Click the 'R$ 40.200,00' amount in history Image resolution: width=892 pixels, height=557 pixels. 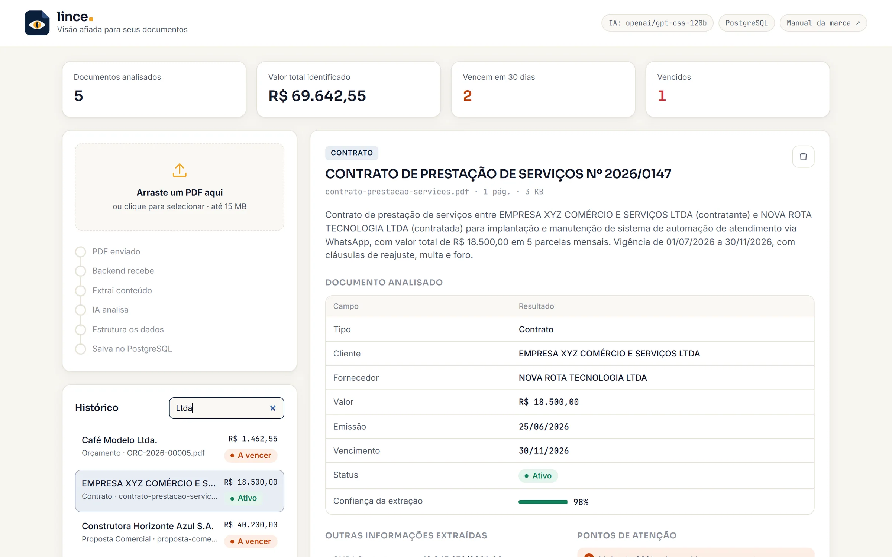point(251,525)
